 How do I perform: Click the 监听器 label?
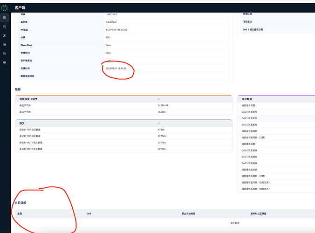point(24,22)
